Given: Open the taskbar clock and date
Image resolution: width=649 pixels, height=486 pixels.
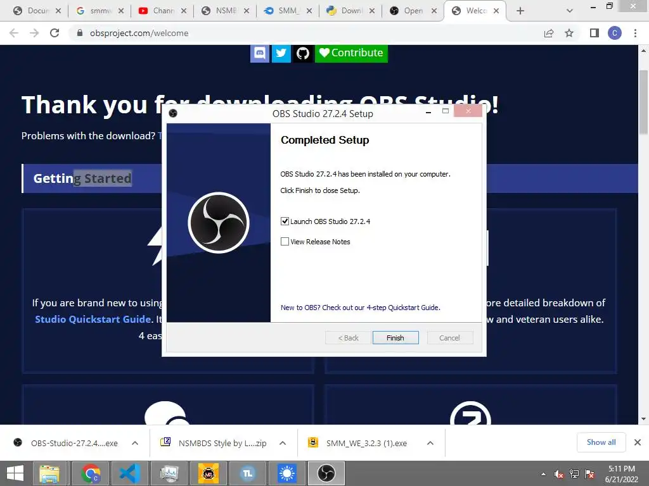Looking at the screenshot, I should 621,474.
